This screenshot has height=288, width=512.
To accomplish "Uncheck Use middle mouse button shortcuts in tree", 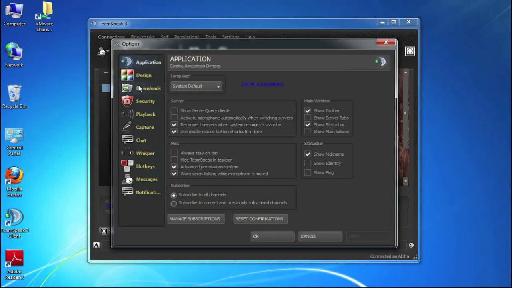I will pos(174,132).
